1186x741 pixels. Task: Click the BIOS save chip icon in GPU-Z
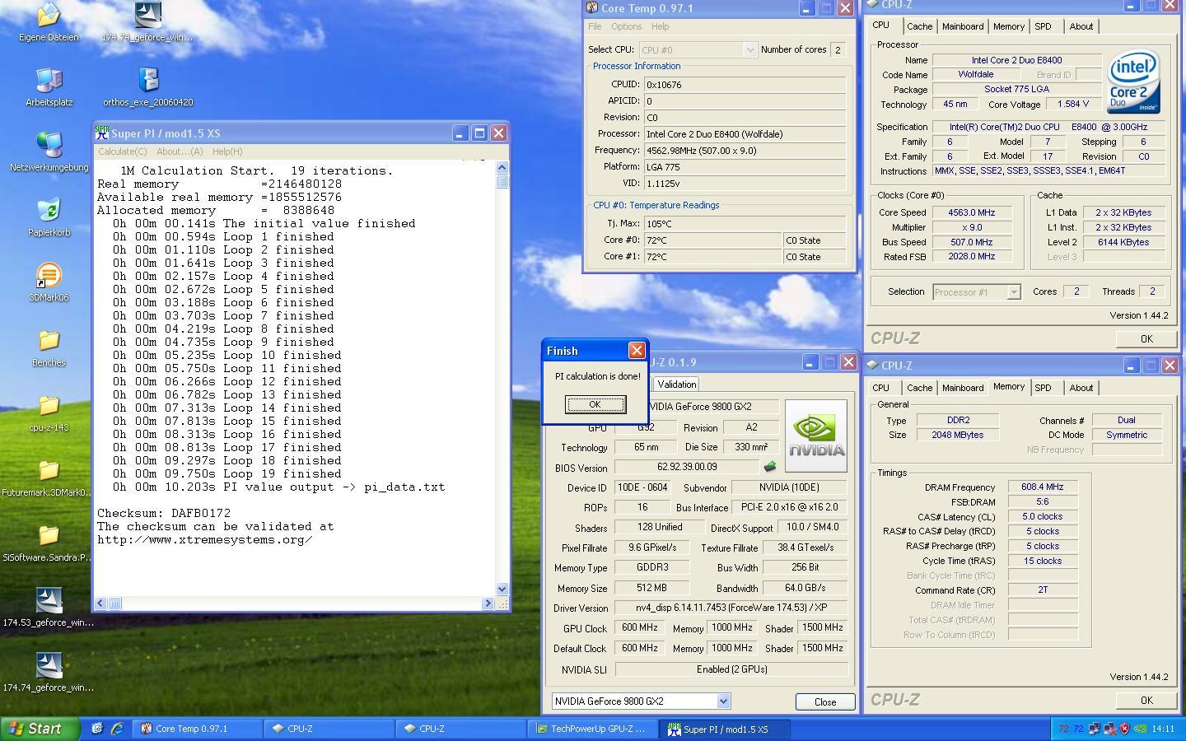[x=770, y=467]
